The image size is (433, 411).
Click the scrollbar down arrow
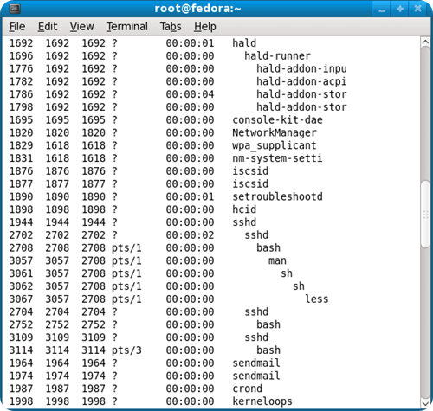coord(425,403)
